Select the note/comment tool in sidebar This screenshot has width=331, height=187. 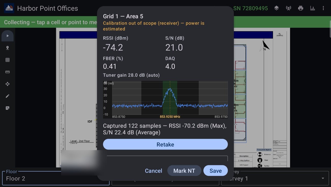click(x=7, y=108)
